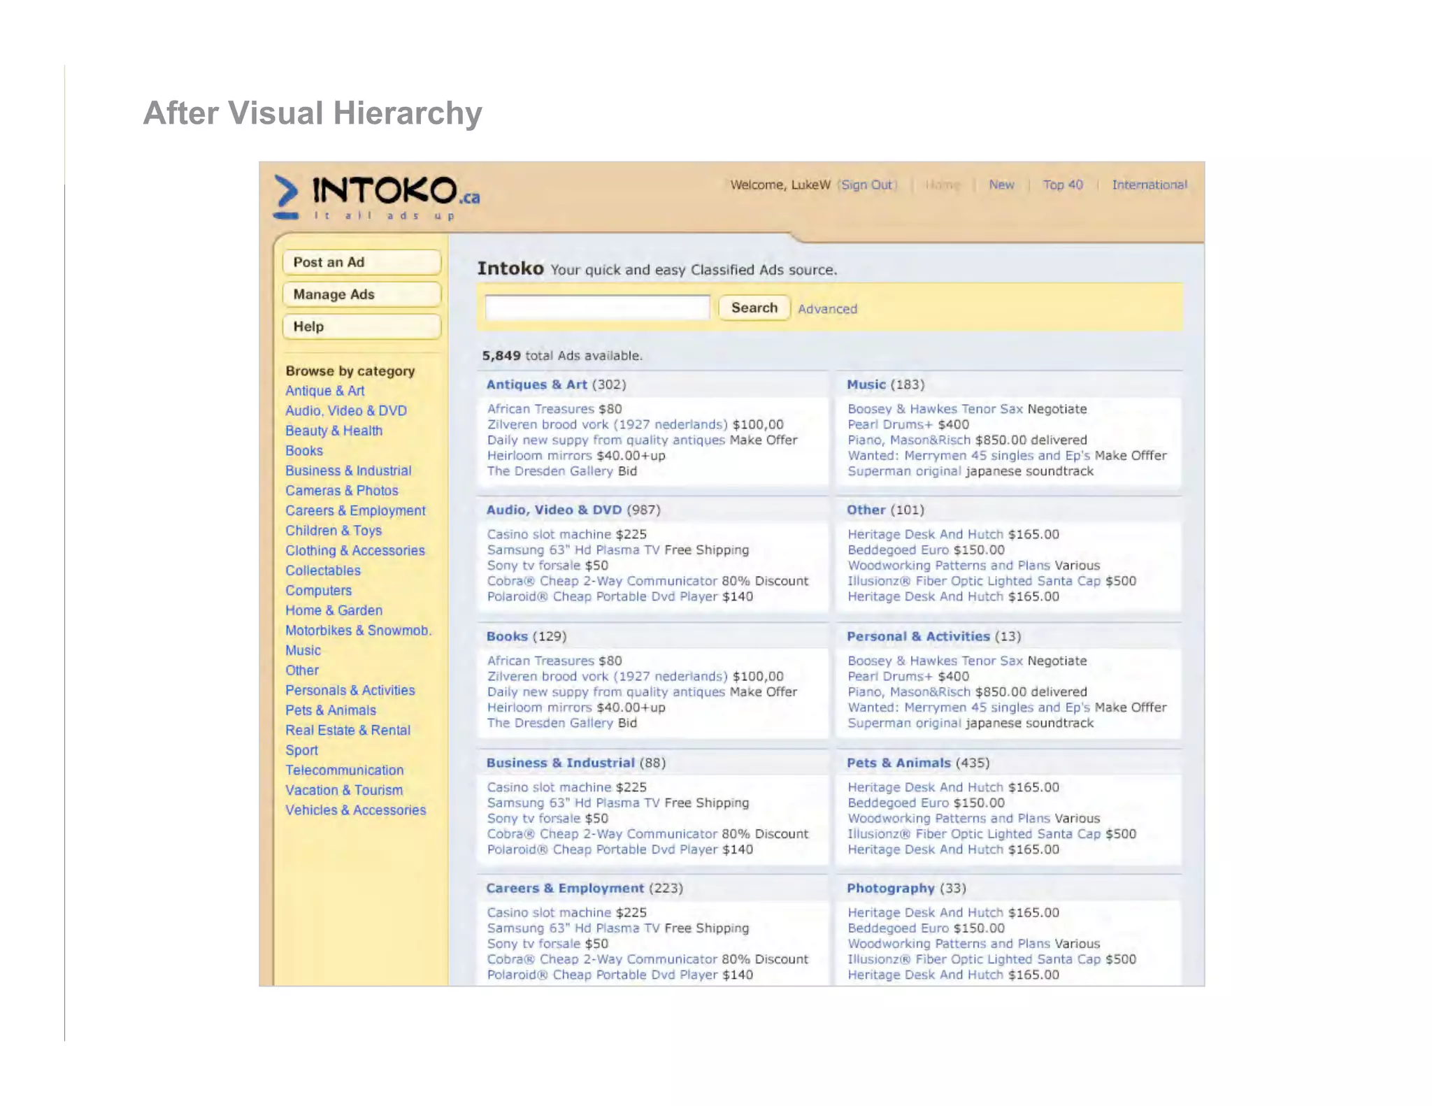
Task: Browse Personals & Activities in sidebar
Action: [350, 690]
